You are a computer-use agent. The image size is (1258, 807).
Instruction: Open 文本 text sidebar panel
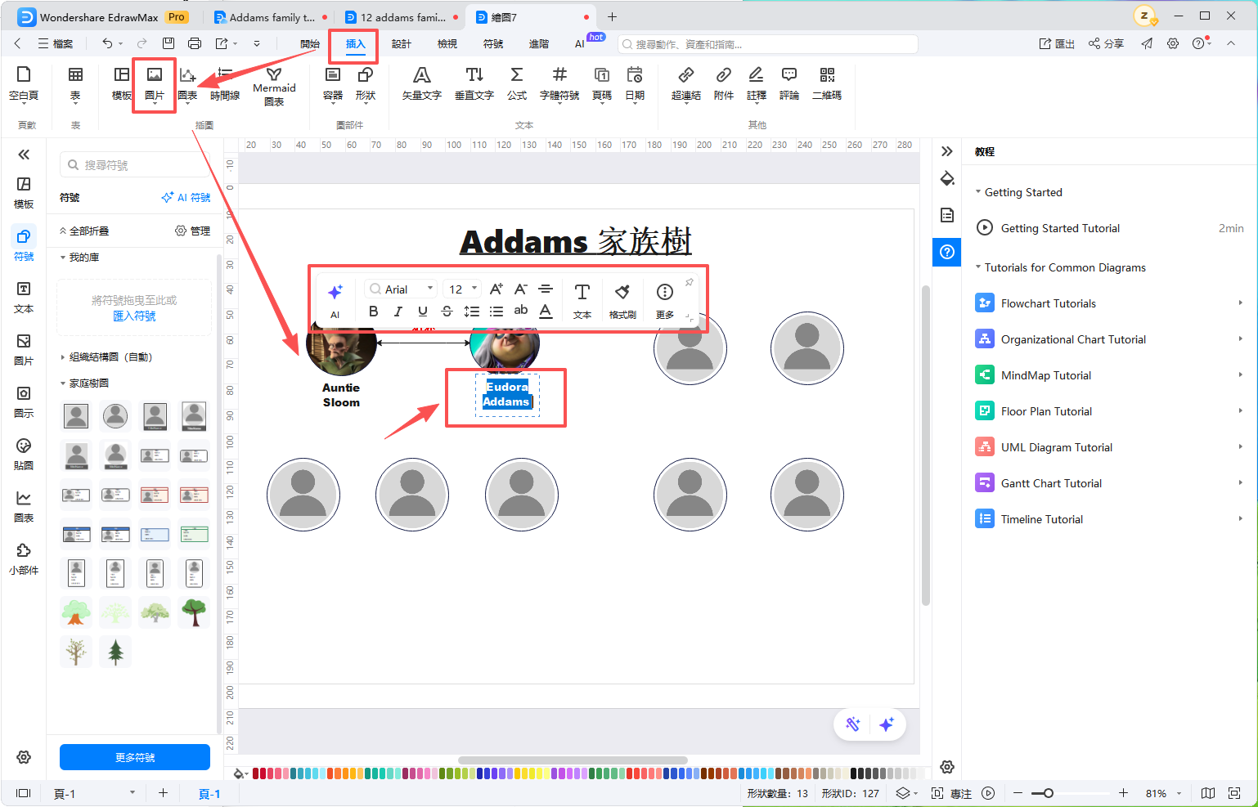click(24, 297)
